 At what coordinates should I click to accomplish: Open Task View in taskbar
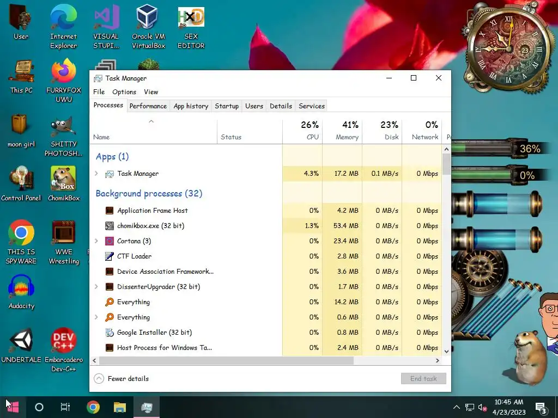[x=65, y=407]
